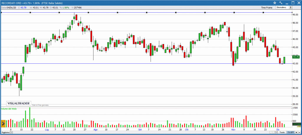Click the Dati di fine giornata text
The image size is (302, 135).
point(40,105)
